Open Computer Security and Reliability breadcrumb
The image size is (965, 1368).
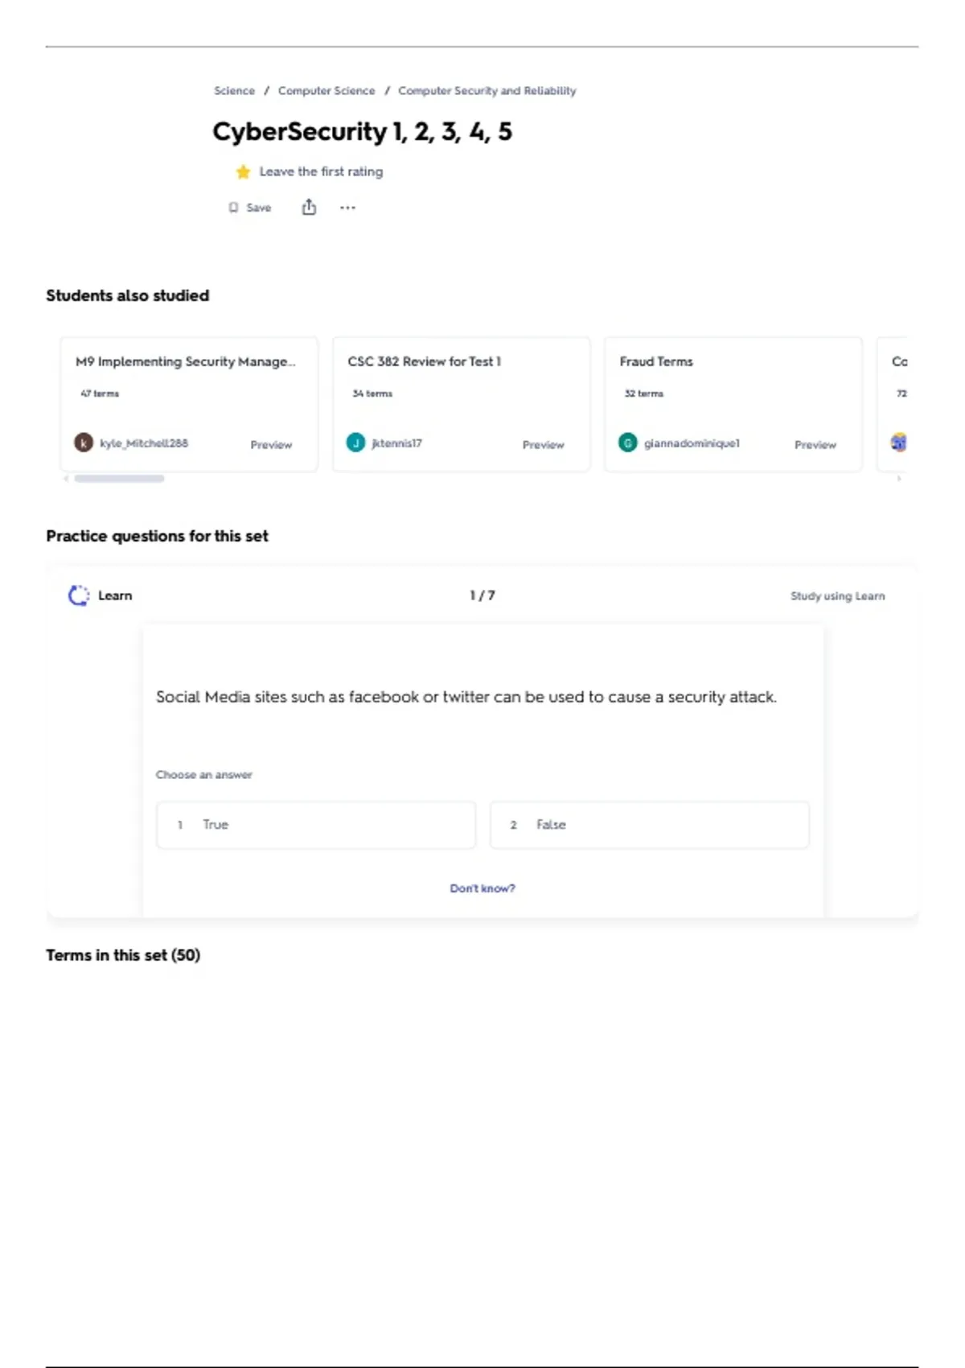(x=487, y=91)
